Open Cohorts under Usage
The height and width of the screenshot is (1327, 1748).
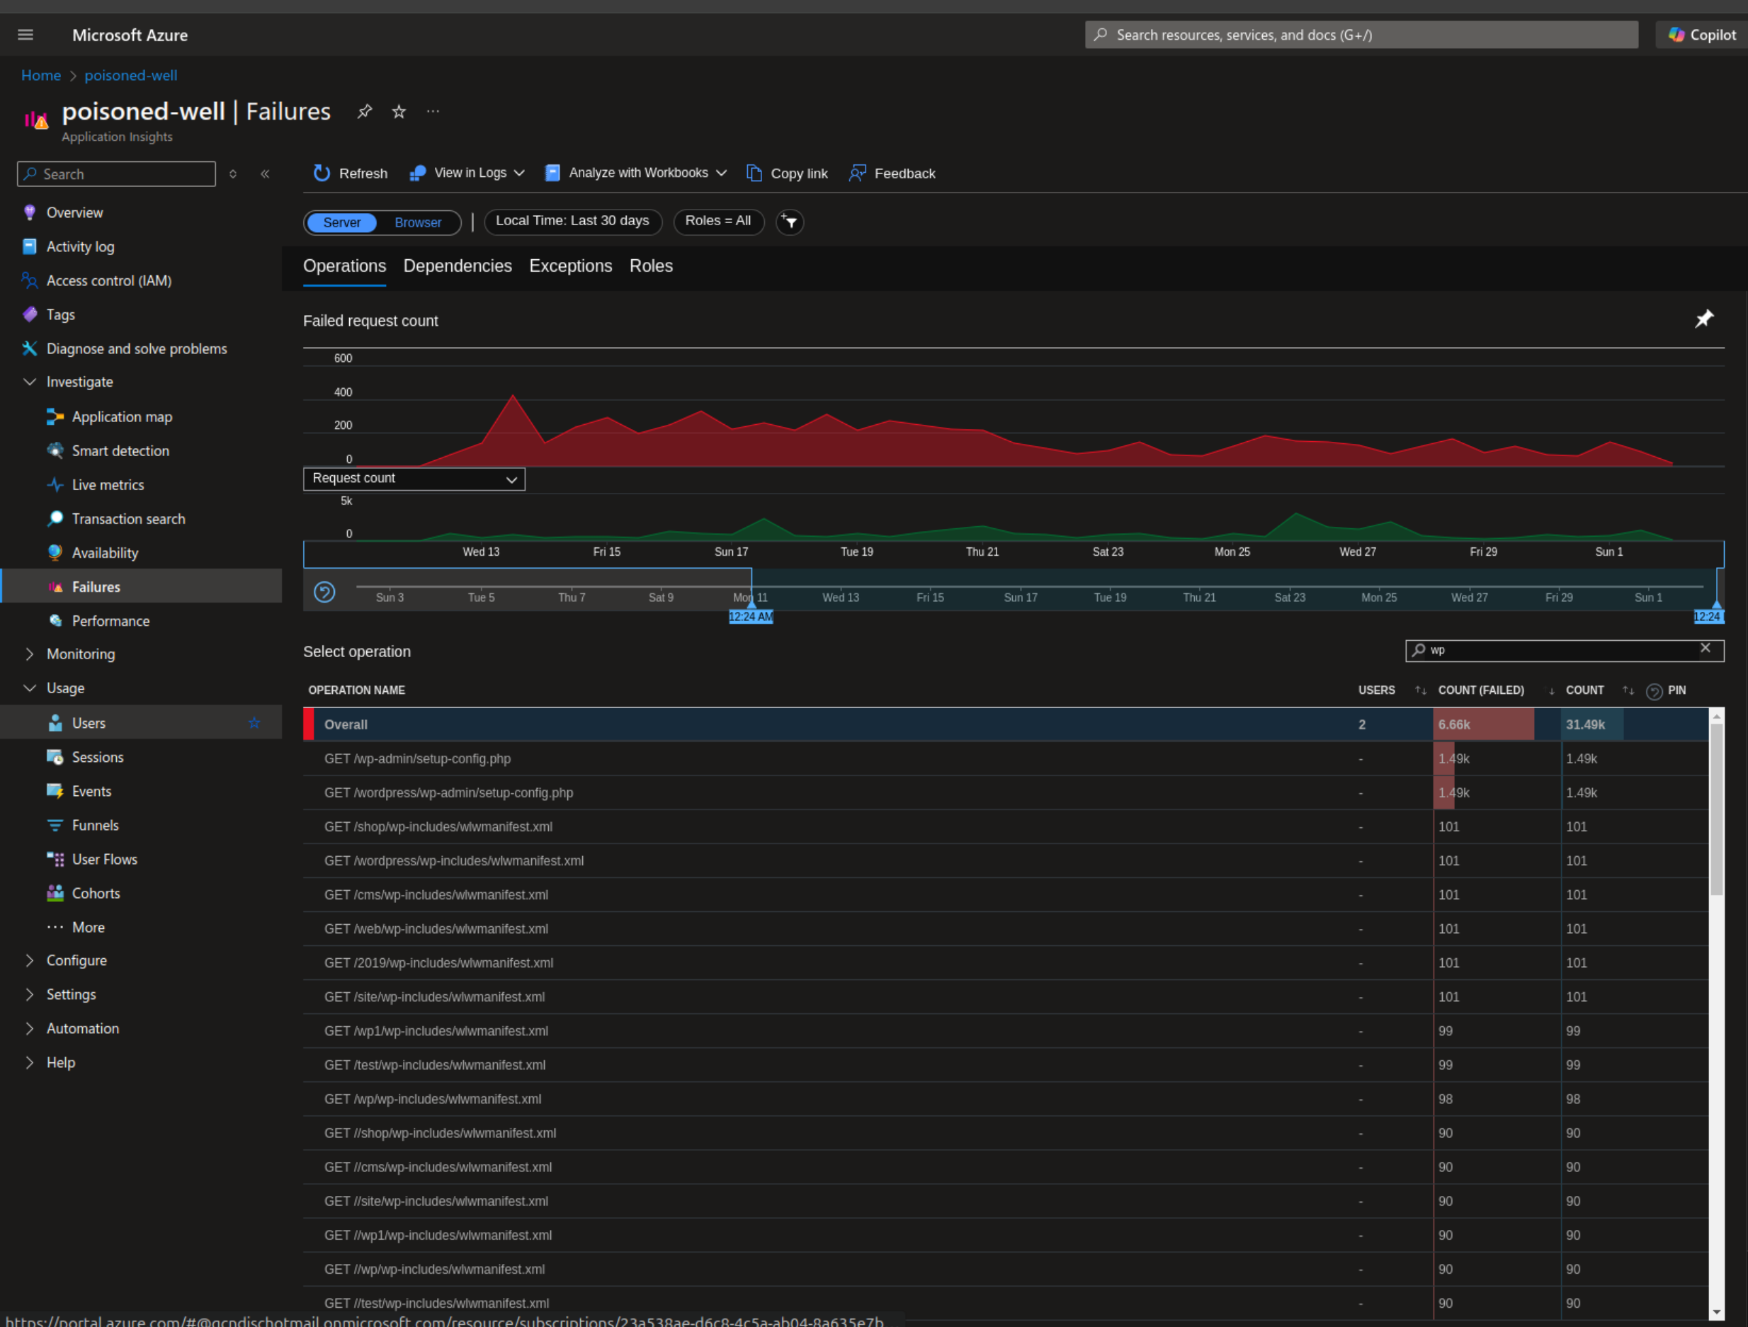pyautogui.click(x=96, y=892)
